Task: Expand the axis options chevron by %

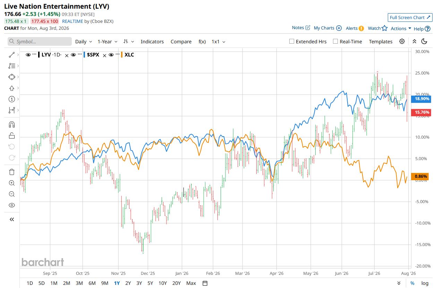Action: point(399,283)
